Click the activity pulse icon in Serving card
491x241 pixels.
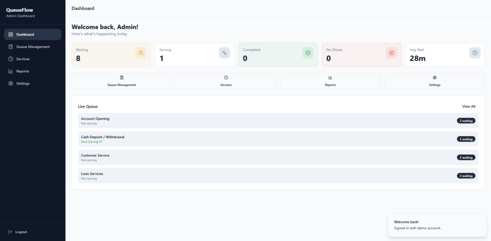coord(224,53)
